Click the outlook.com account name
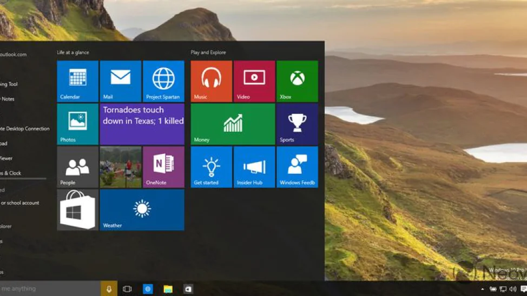This screenshot has width=527, height=296. point(14,55)
